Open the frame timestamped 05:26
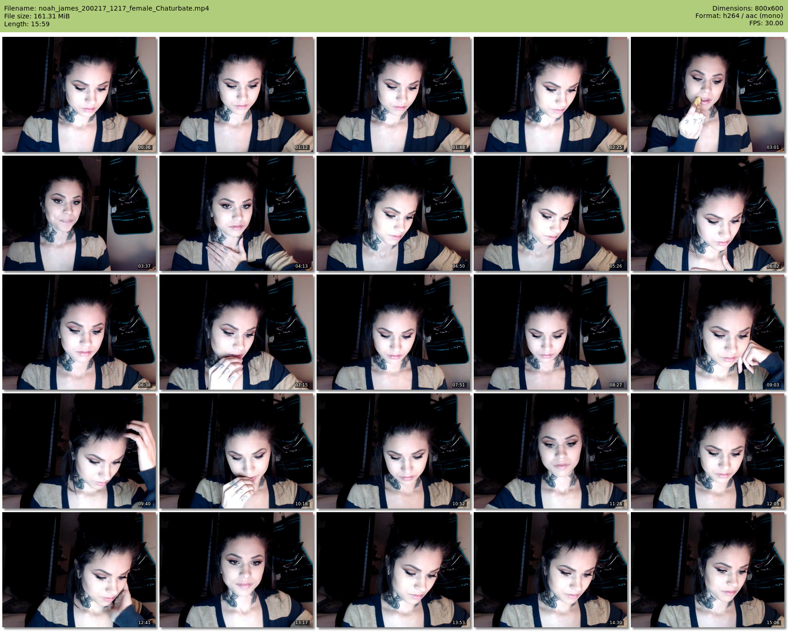Viewport: 788px width, 631px height. tap(551, 213)
